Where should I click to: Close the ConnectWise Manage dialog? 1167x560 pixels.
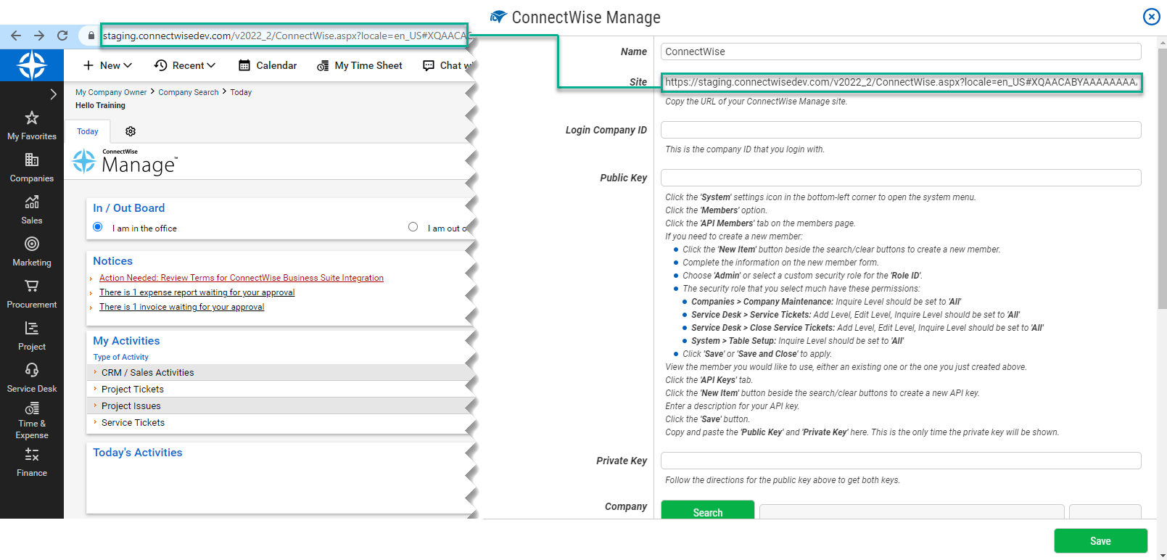point(1151,17)
